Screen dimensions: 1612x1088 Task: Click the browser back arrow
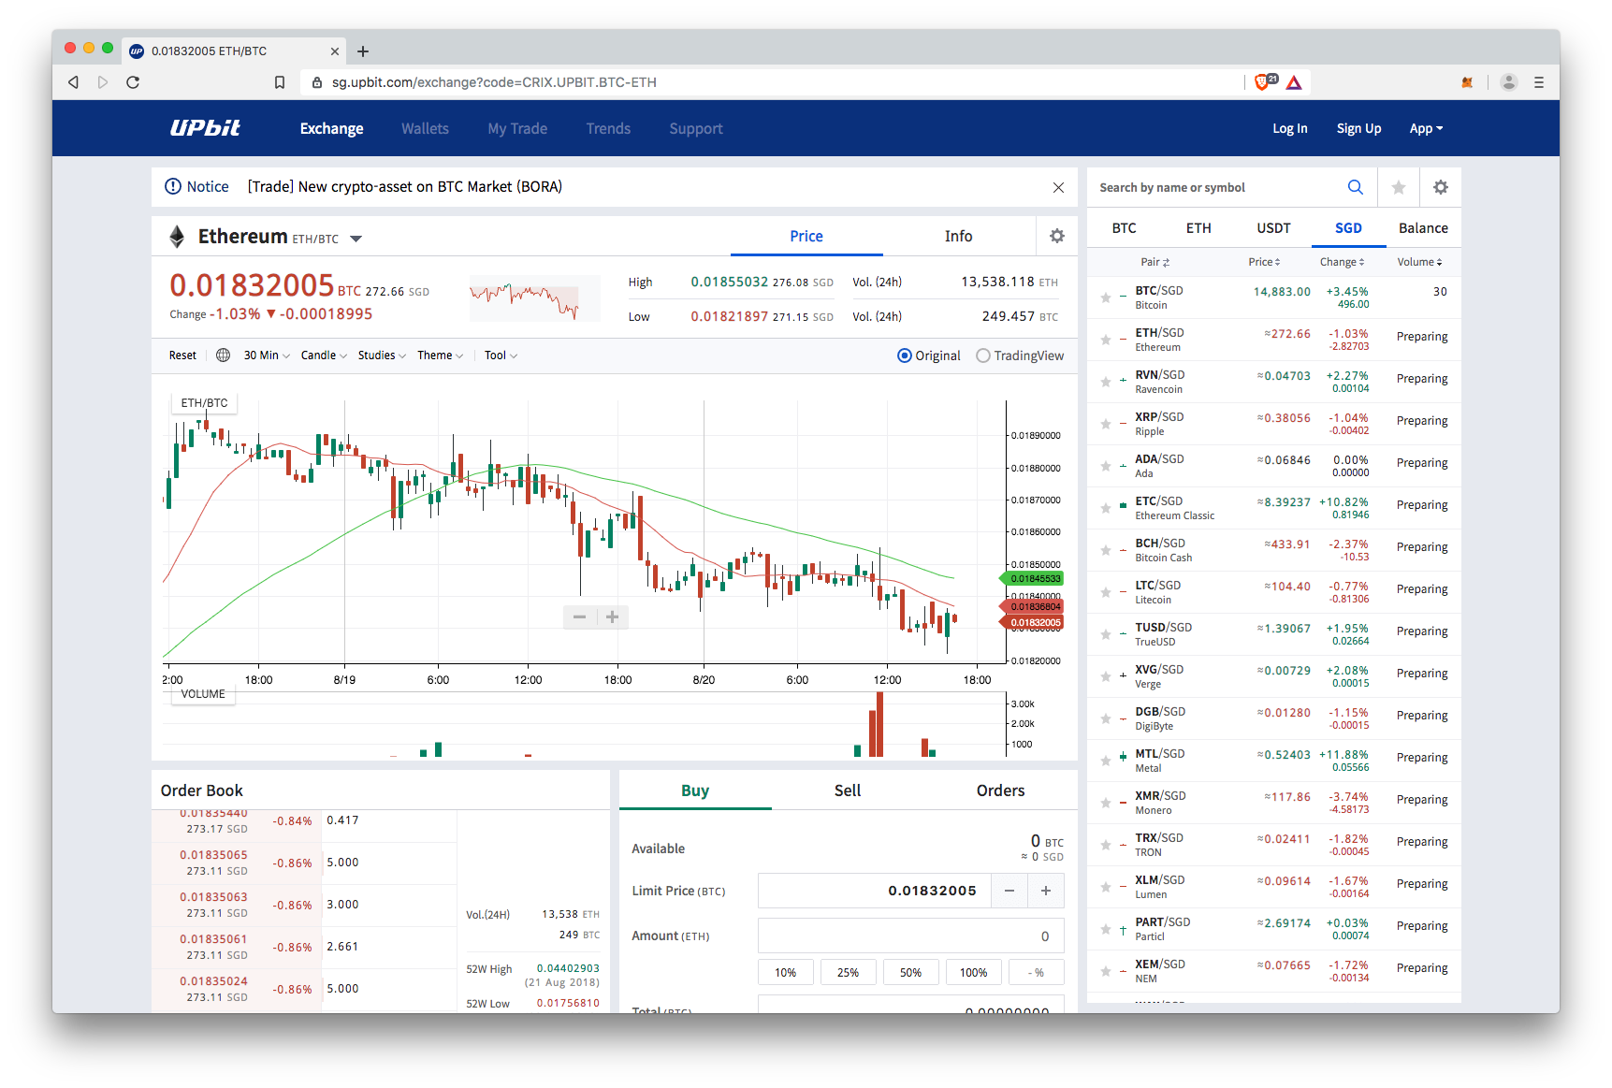click(x=73, y=82)
